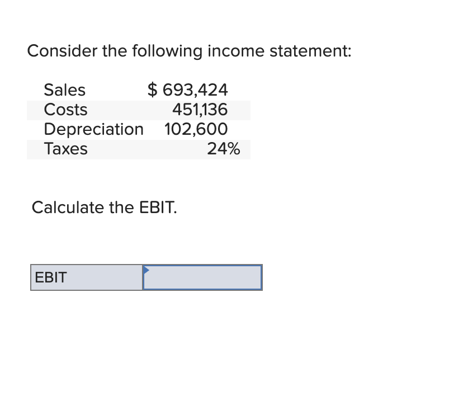Click shaded Taxes row between label and rate
The width and height of the screenshot is (463, 396).
[147, 149]
